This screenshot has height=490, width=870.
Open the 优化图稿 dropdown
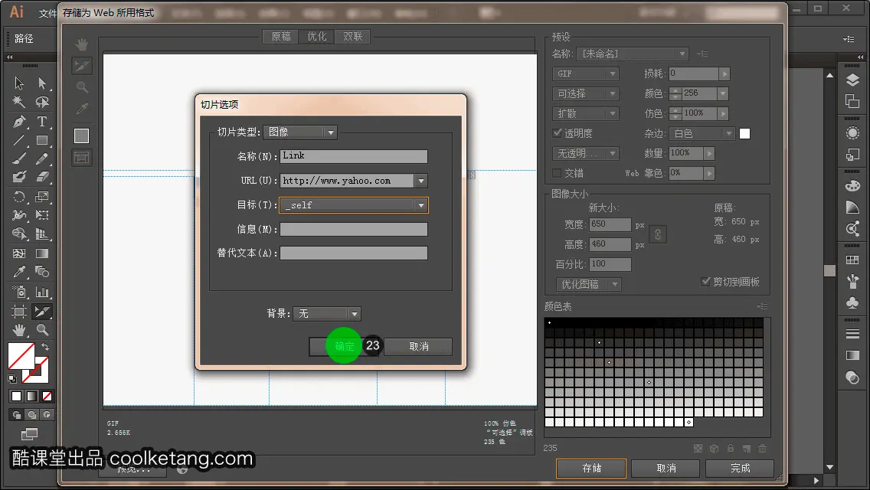(589, 284)
